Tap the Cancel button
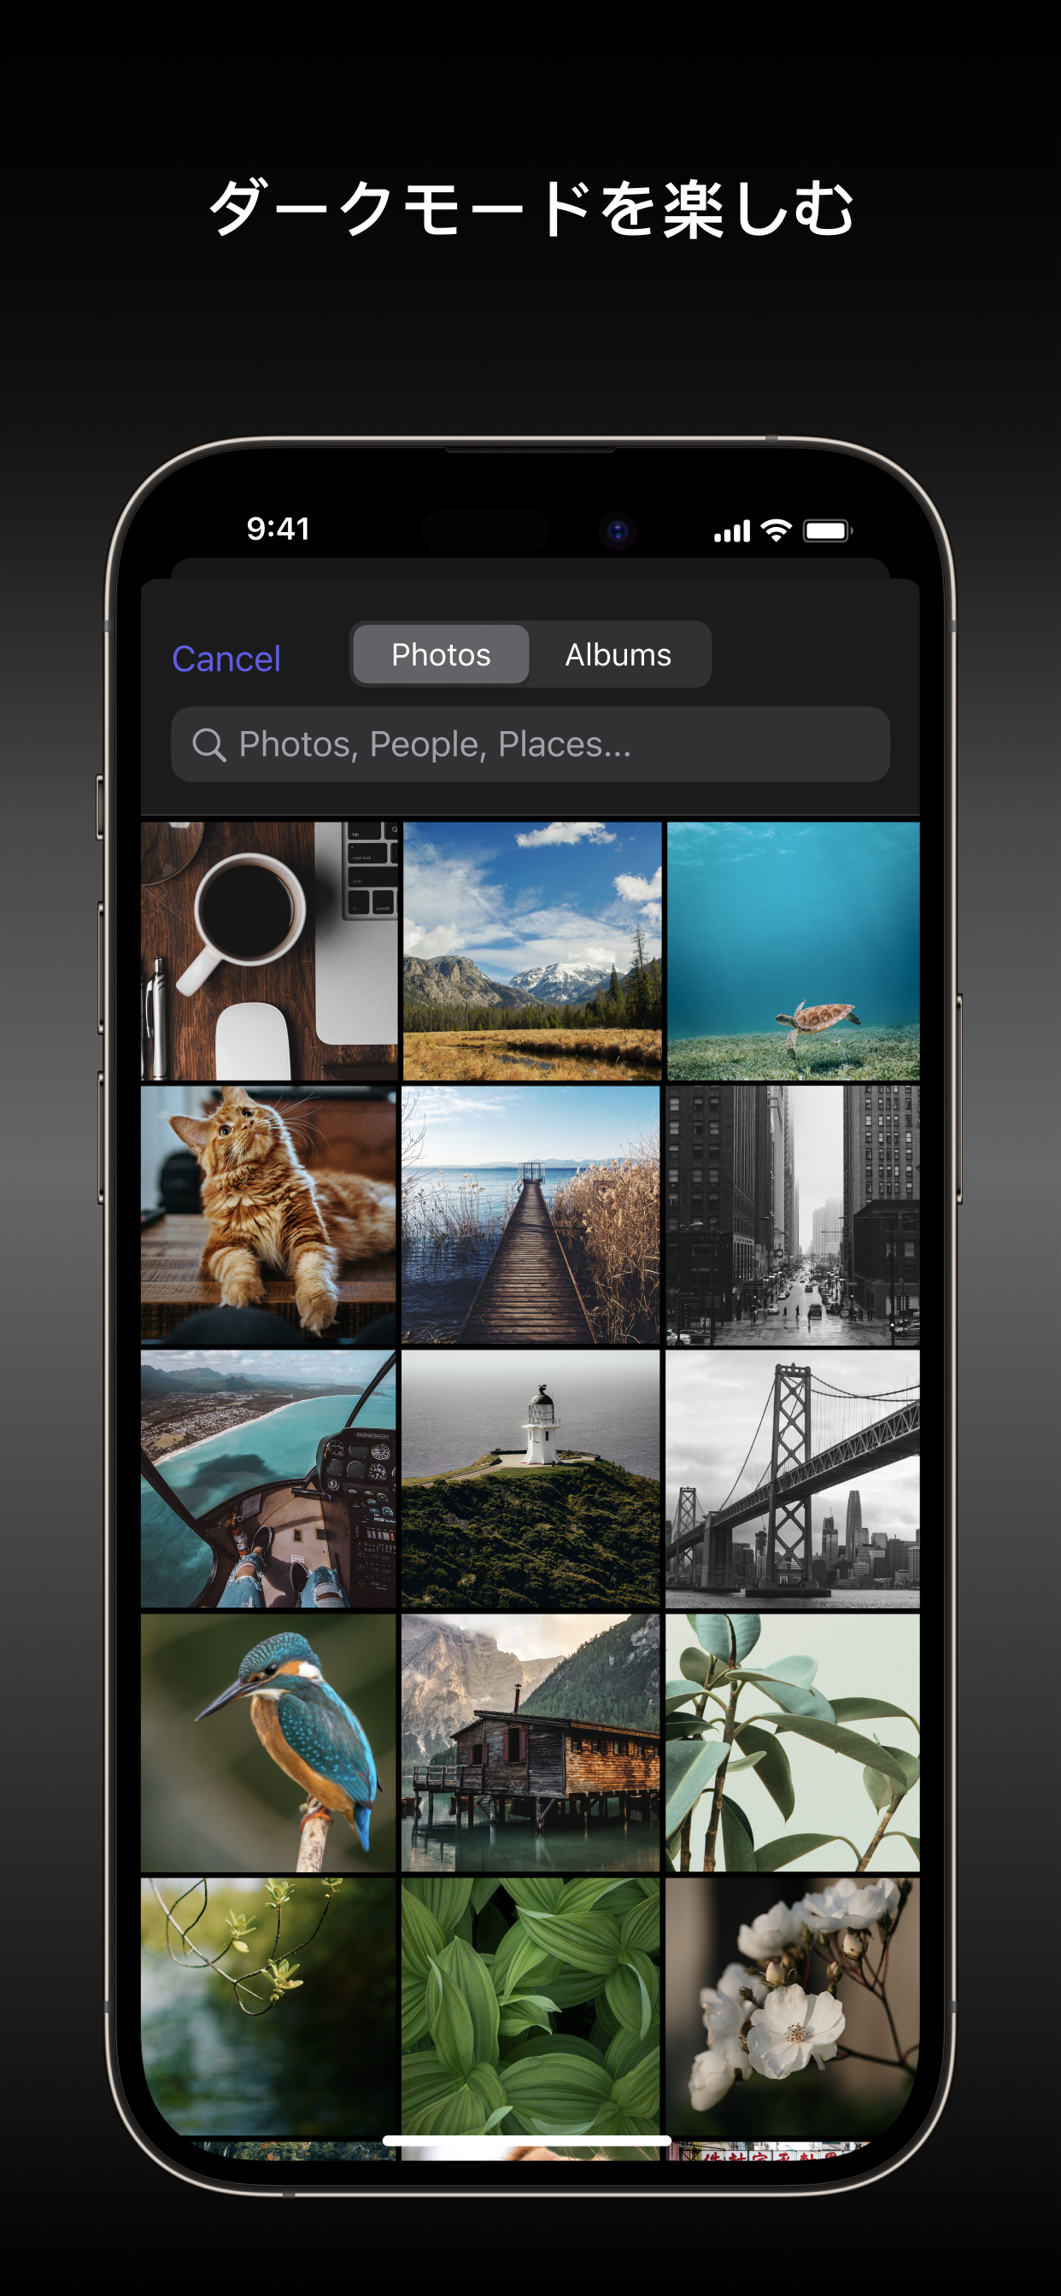 [x=226, y=659]
